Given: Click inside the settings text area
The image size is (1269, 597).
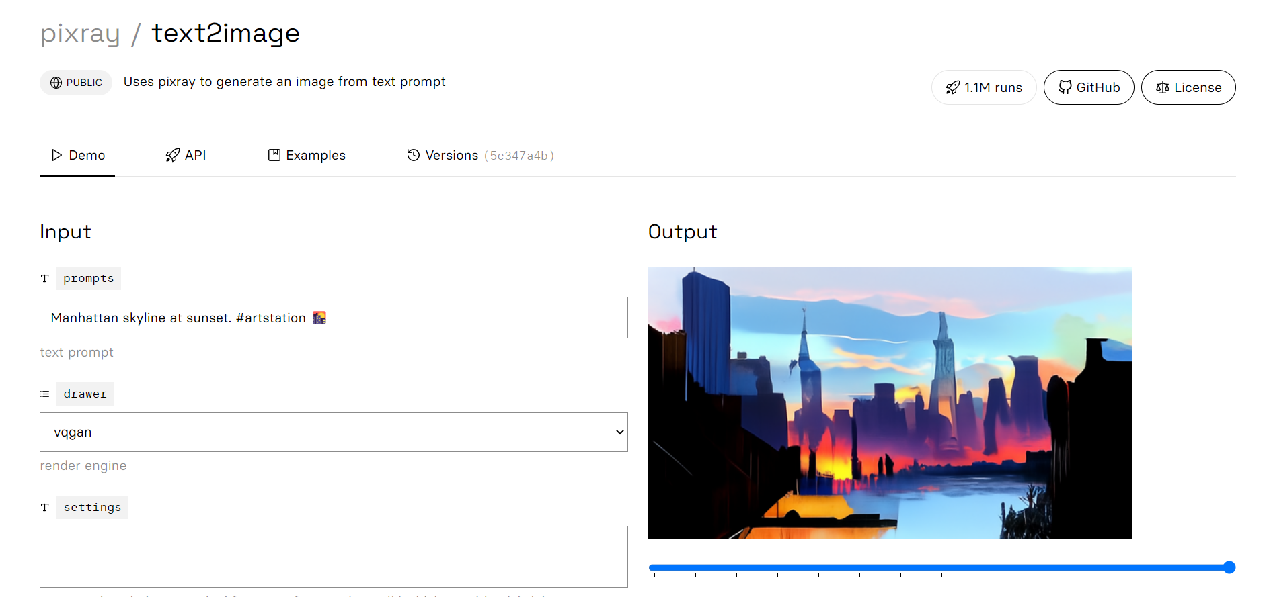Looking at the screenshot, I should [334, 557].
